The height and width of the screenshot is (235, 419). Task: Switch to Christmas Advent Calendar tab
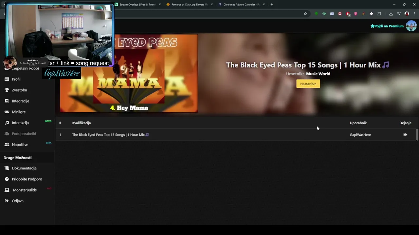pos(242,5)
